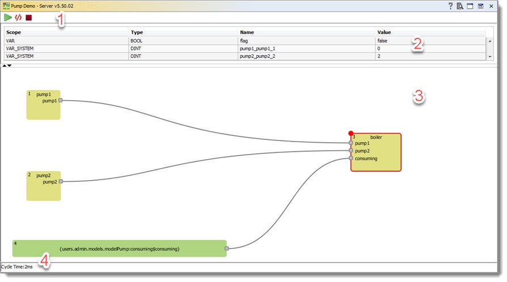Click the Pump Demo app icon in the title bar
507x282 pixels.
[6, 6]
